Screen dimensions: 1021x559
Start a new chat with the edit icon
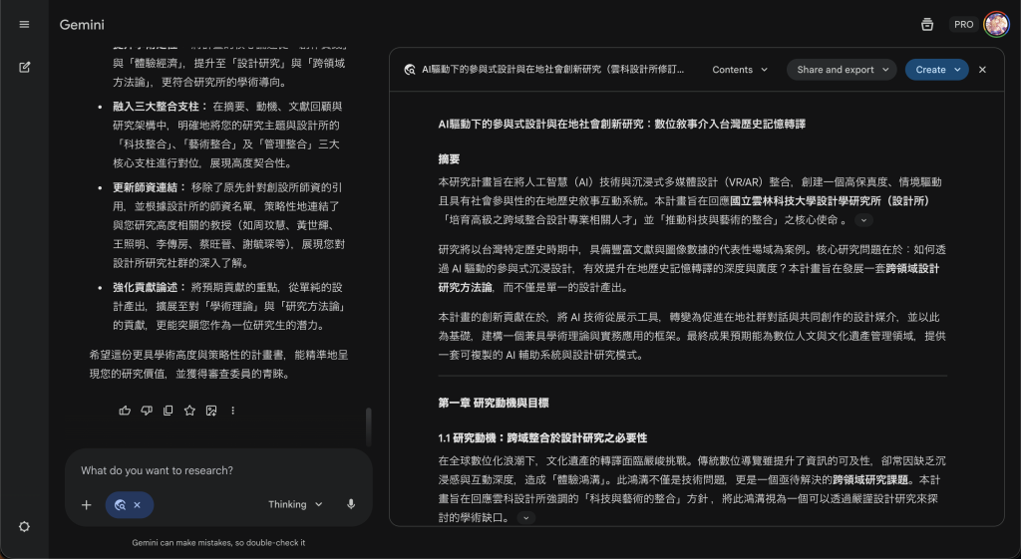(x=24, y=67)
